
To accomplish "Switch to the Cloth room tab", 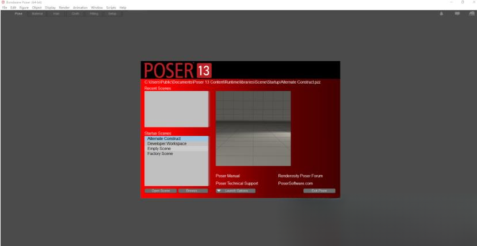I will [x=75, y=14].
